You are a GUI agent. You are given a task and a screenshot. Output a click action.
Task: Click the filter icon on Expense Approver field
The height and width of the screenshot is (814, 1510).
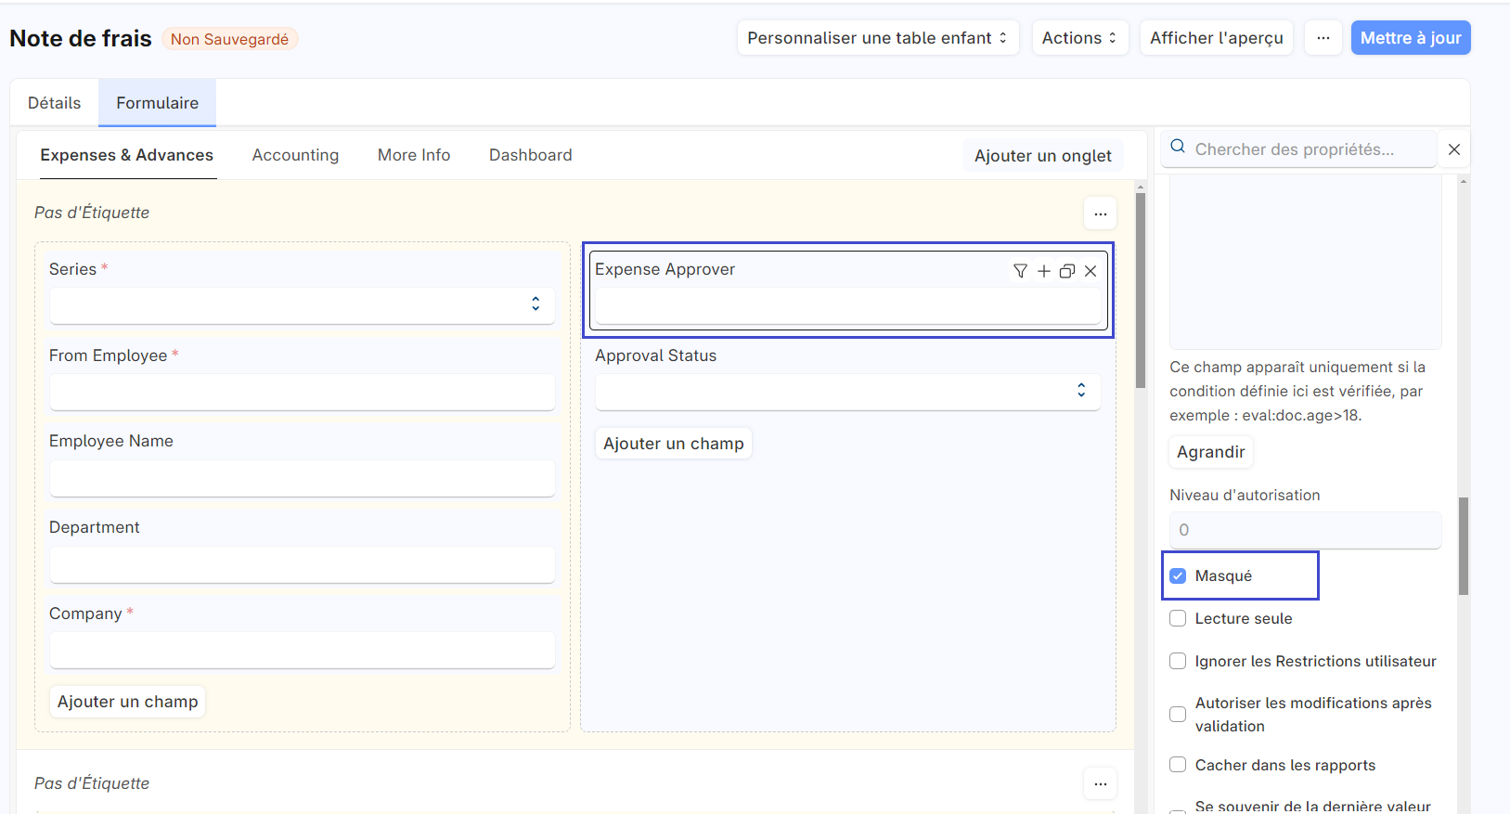[1020, 271]
